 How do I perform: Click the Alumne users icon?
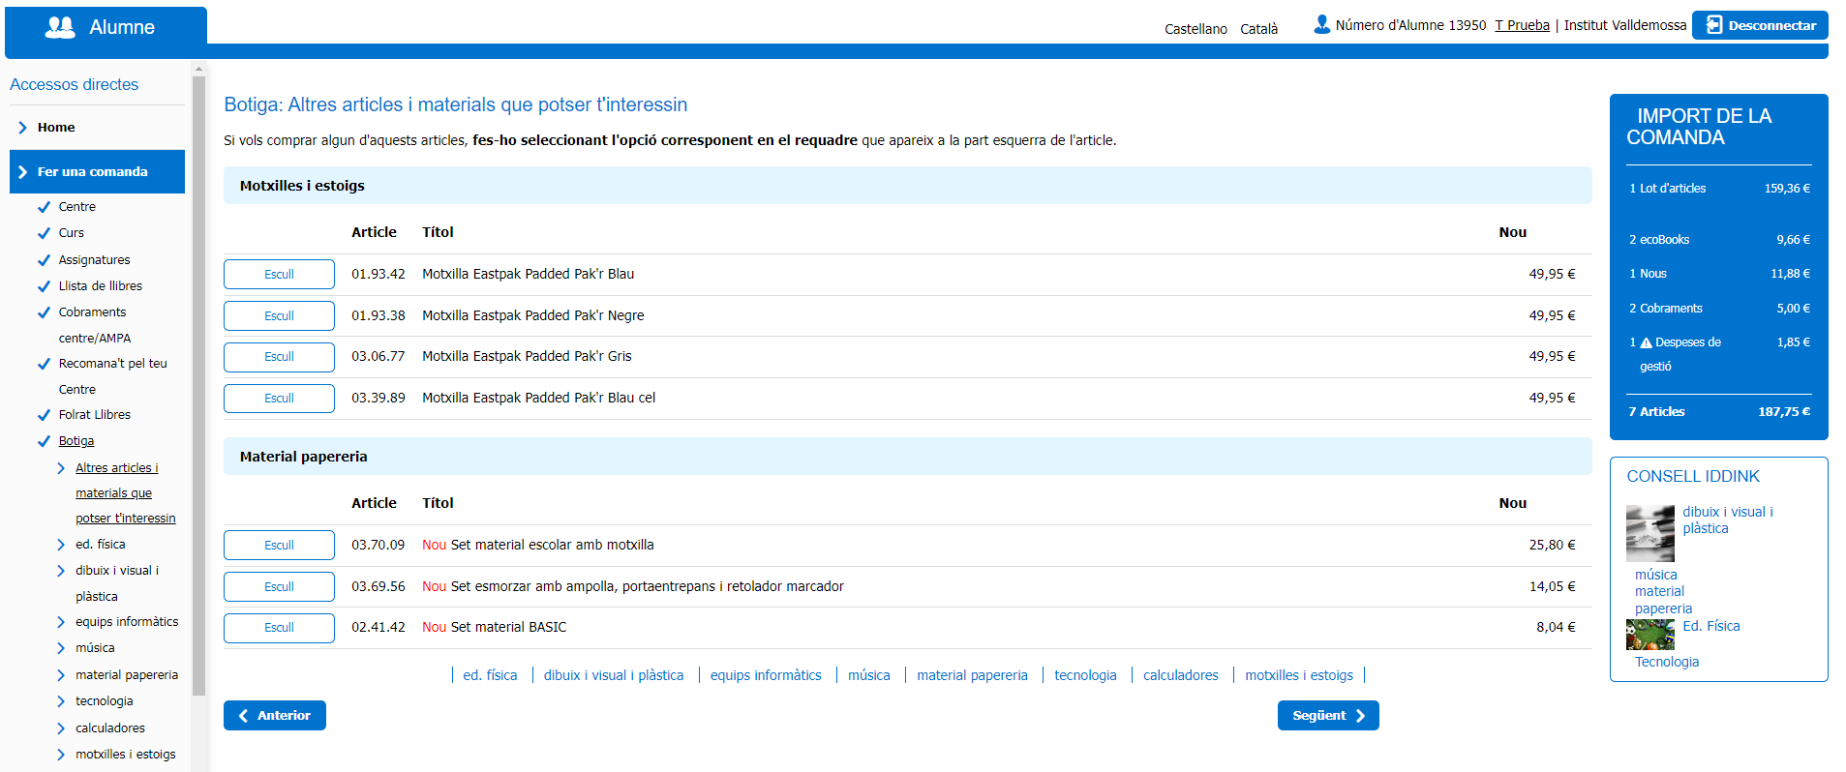click(x=60, y=27)
